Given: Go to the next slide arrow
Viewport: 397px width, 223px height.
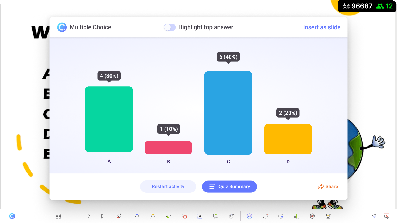Looking at the screenshot, I should (88, 216).
